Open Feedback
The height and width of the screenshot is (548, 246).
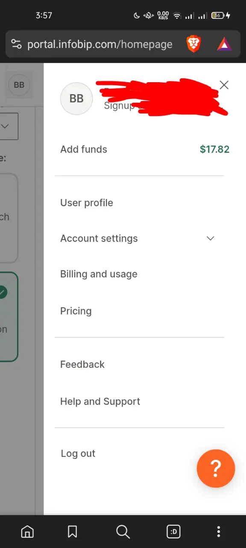click(82, 364)
